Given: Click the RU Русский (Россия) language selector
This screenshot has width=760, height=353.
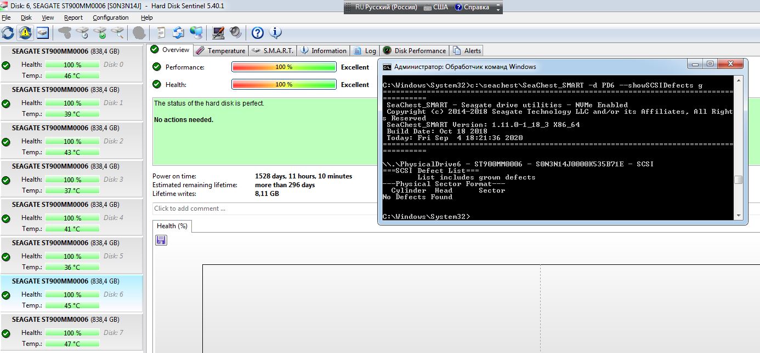Looking at the screenshot, I should 386,8.
